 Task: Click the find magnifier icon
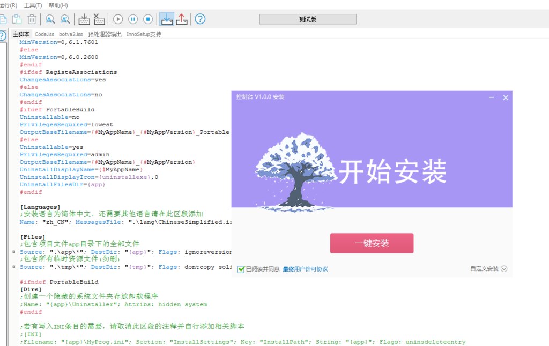pos(50,19)
